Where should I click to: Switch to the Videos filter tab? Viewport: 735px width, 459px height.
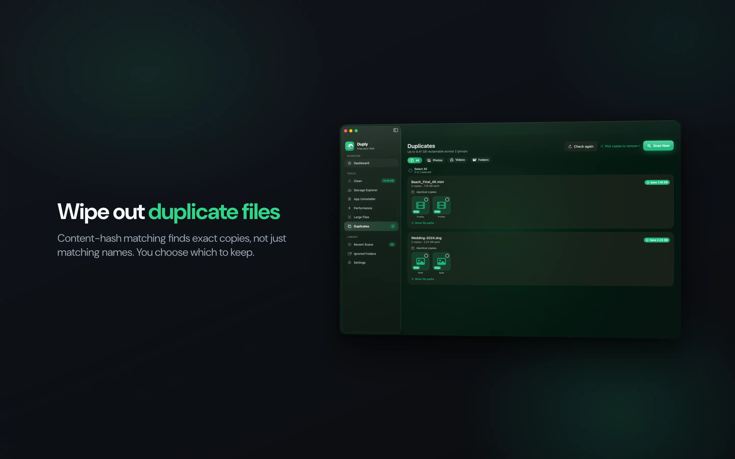coord(457,160)
